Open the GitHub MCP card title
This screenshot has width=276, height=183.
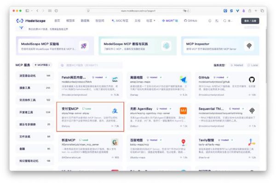204,77
